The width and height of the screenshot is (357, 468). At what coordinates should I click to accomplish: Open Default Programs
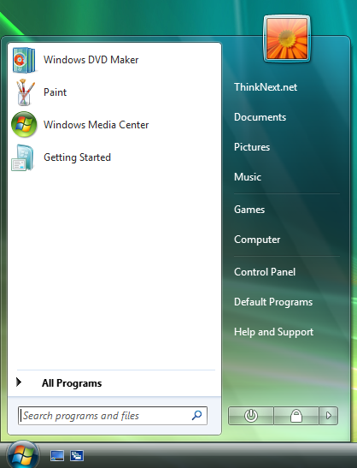point(273,302)
